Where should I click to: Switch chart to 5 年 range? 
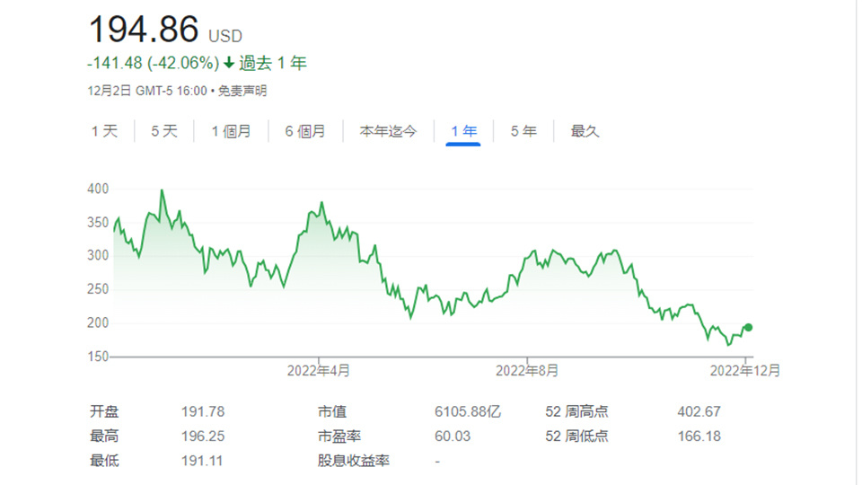[523, 131]
